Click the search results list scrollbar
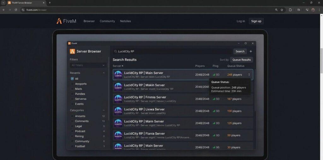The width and height of the screenshot is (323, 160). coord(255,90)
